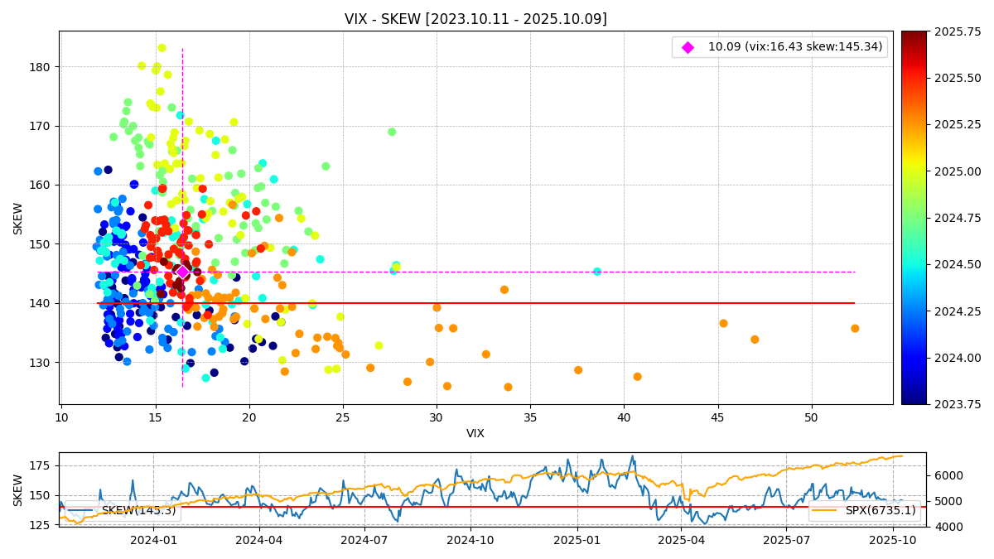Select the SKEW(145.3) legend label

pyautogui.click(x=139, y=511)
